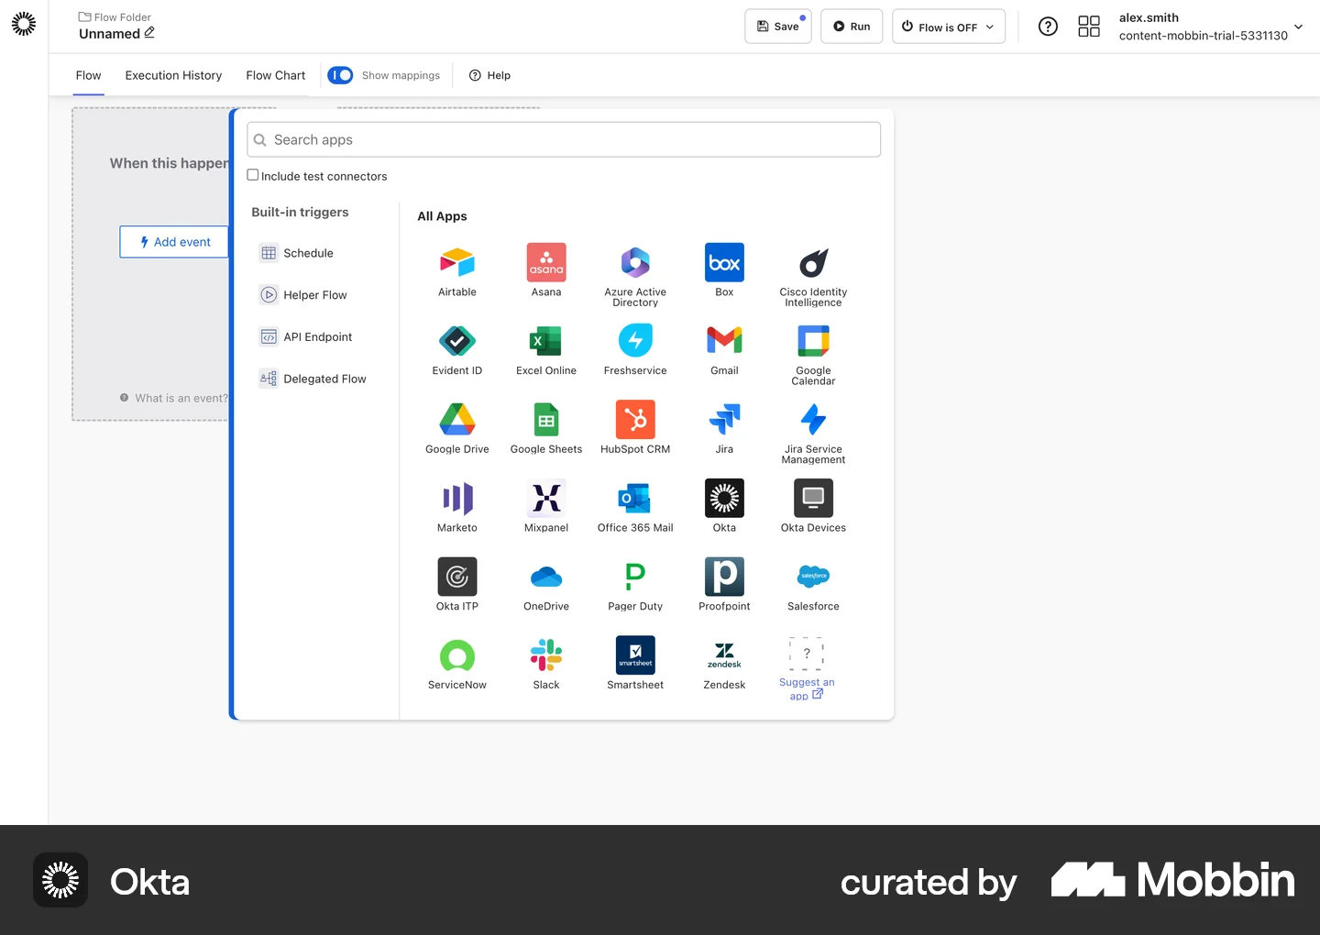Viewport: 1320px width, 935px height.
Task: Toggle the Show mappings switch
Action: coord(340,75)
